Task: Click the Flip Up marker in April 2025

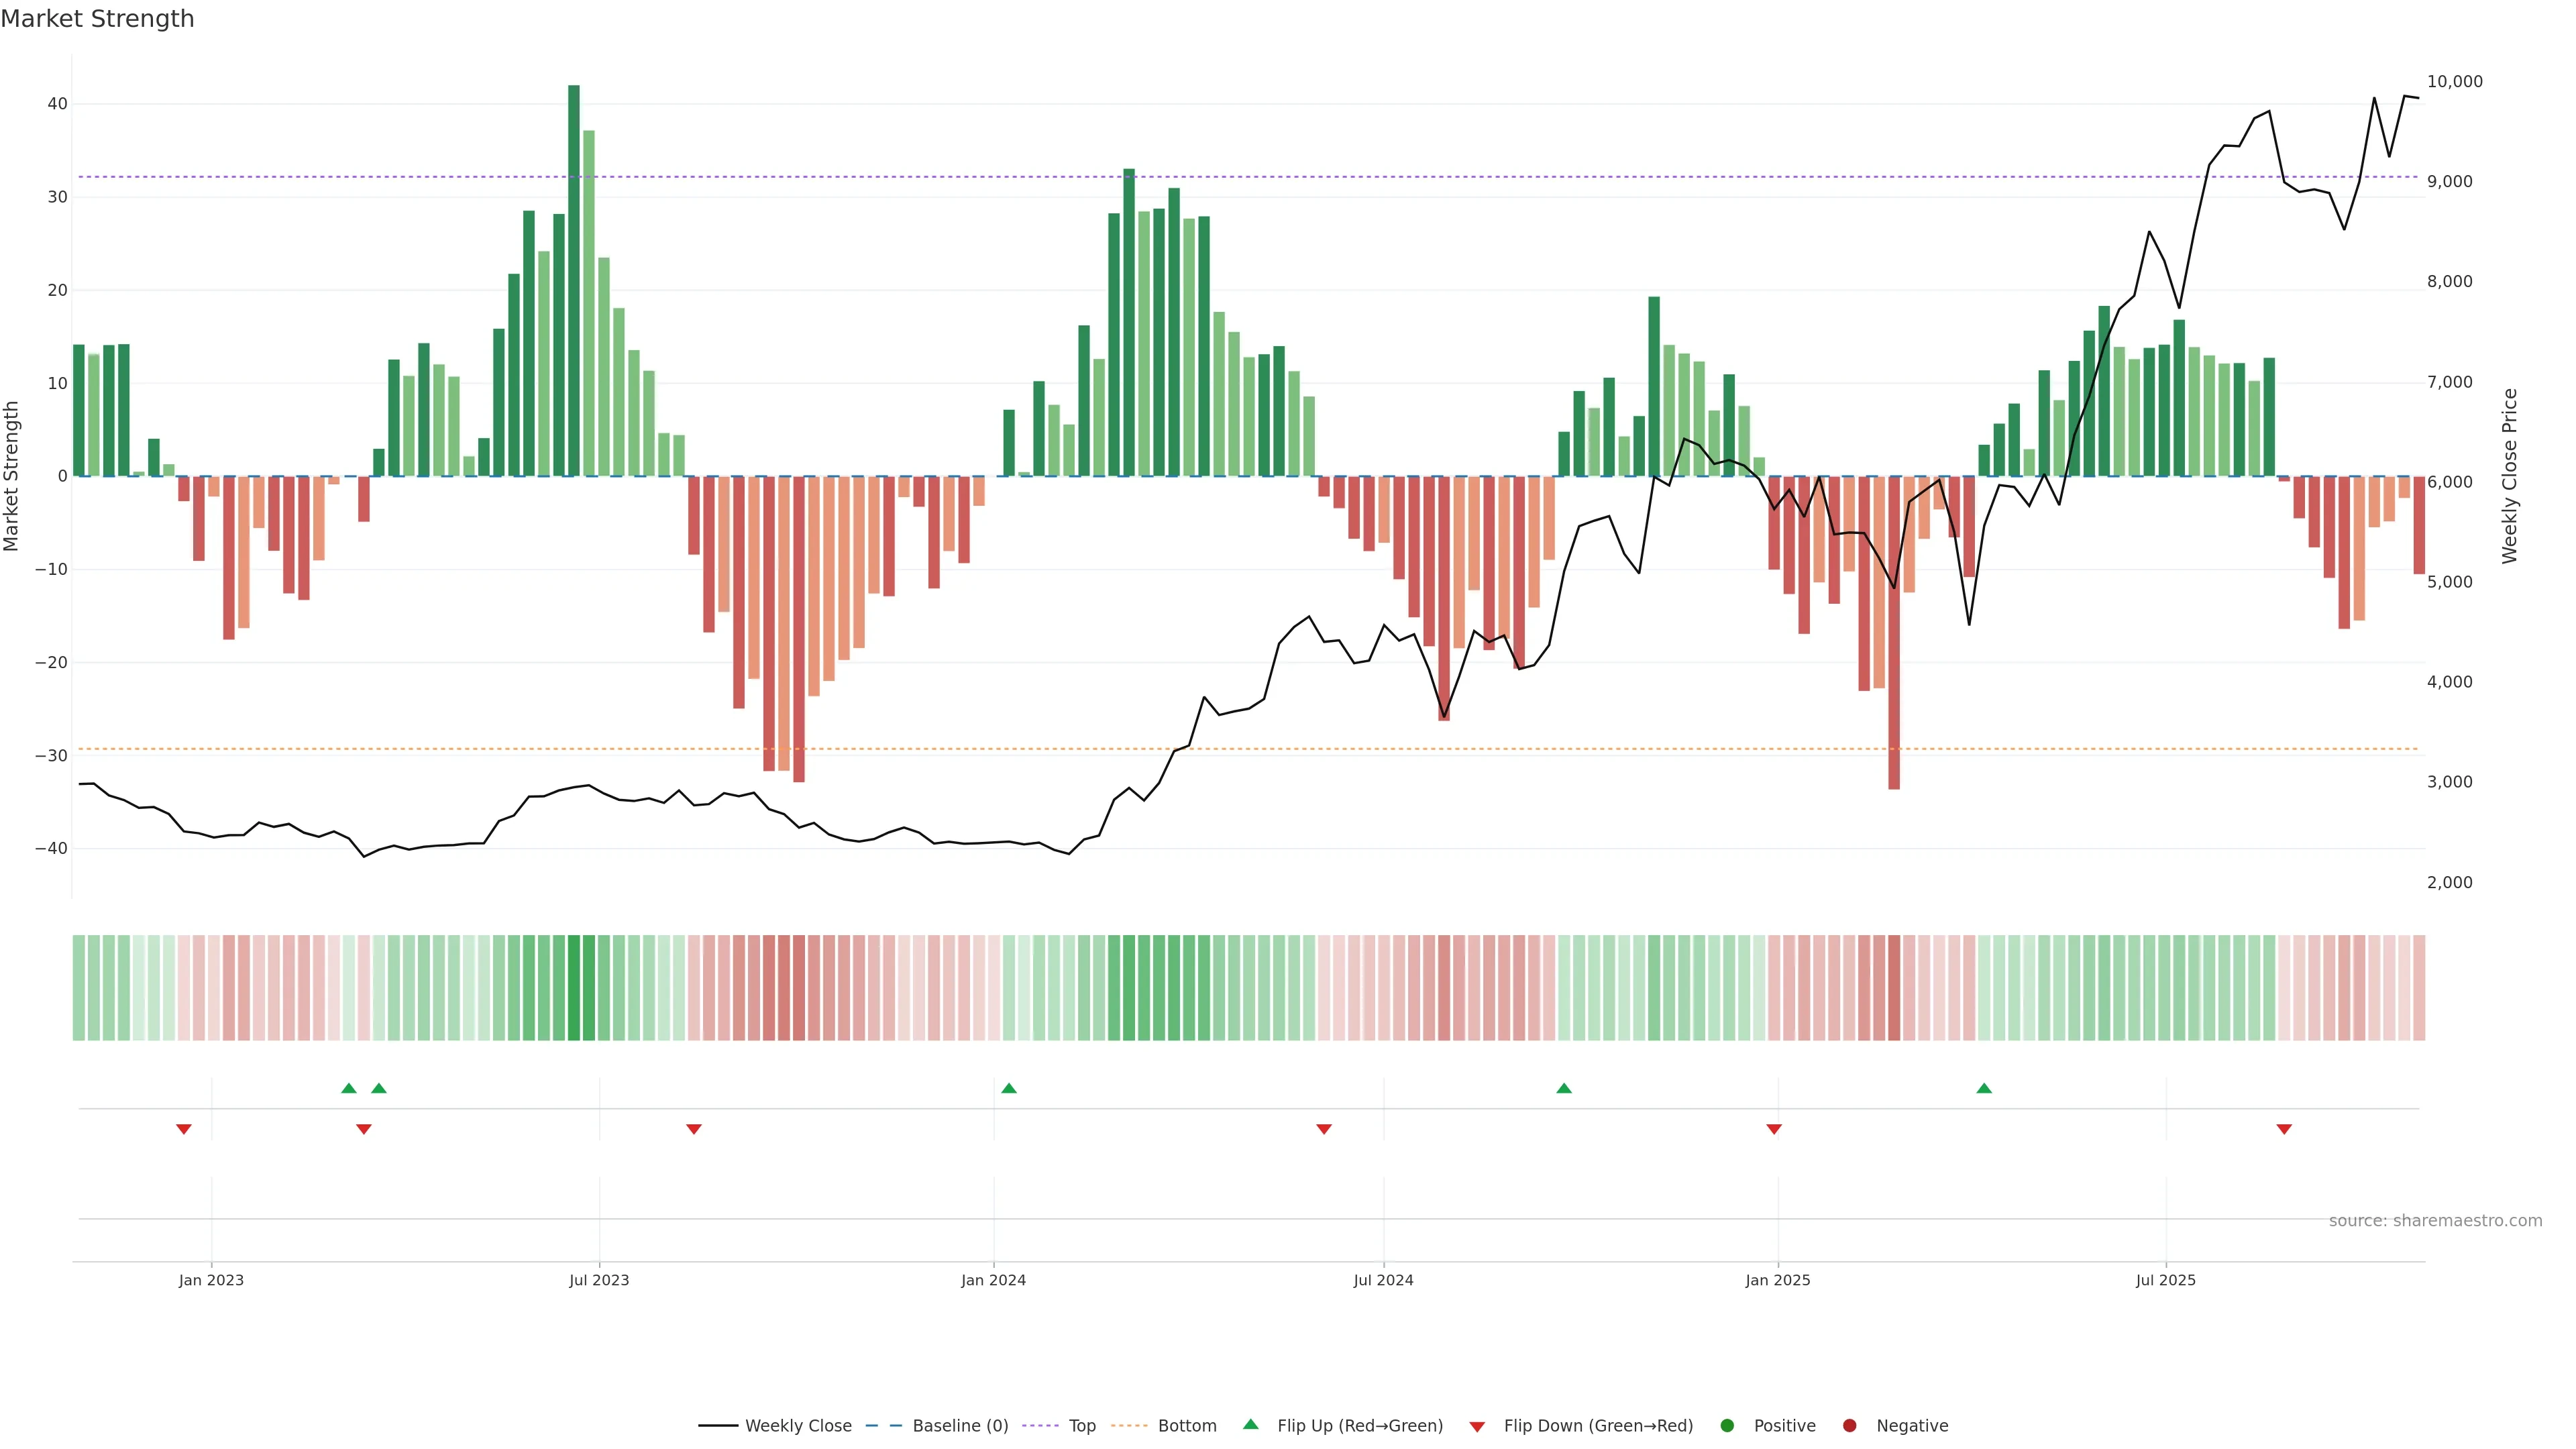Action: 1984,1088
